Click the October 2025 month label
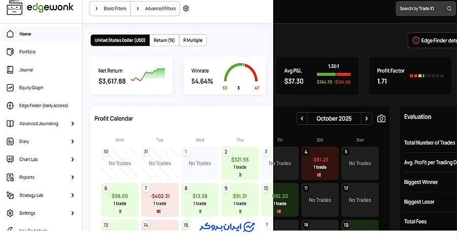The width and height of the screenshot is (457, 239). 334,118
